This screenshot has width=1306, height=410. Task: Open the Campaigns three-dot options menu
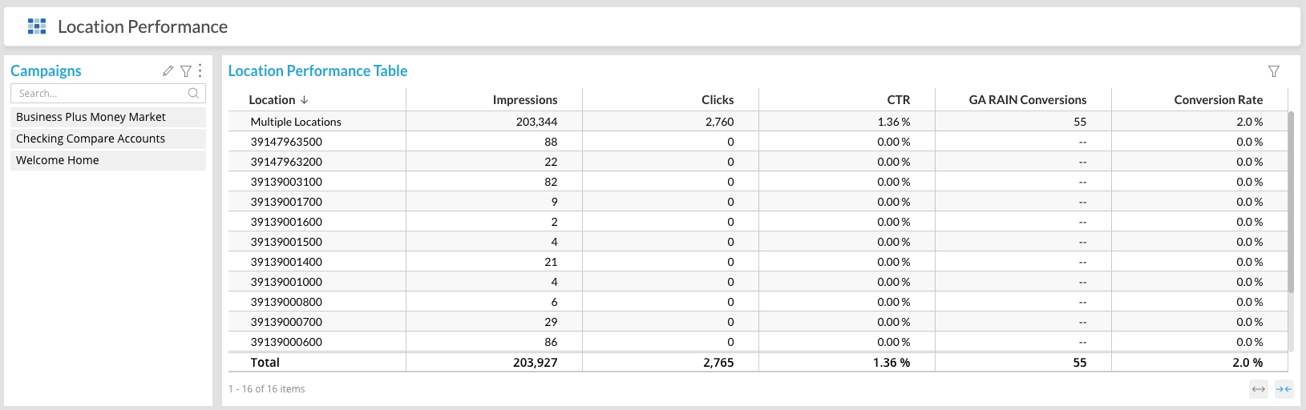pos(200,71)
